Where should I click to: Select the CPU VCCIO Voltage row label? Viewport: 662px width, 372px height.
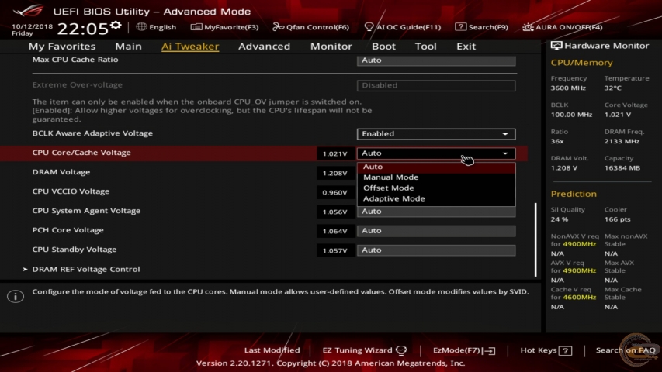pos(71,191)
